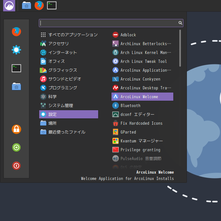The image size is (221, 221).
Task: Click the red power shutdown icon
Action: pyautogui.click(x=16, y=166)
